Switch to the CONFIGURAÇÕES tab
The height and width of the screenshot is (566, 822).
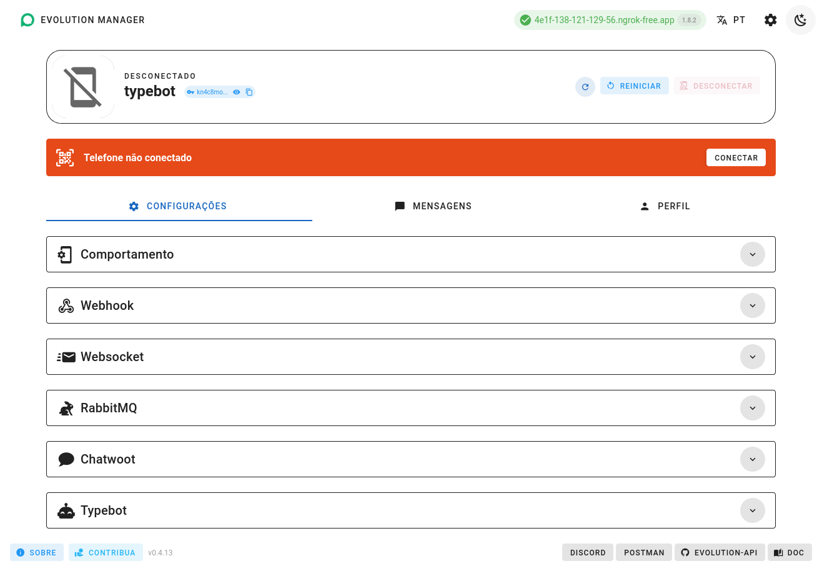tap(179, 206)
